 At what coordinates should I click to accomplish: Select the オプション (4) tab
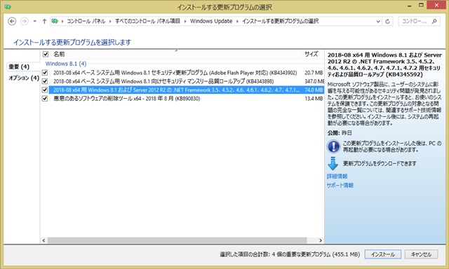pos(24,78)
